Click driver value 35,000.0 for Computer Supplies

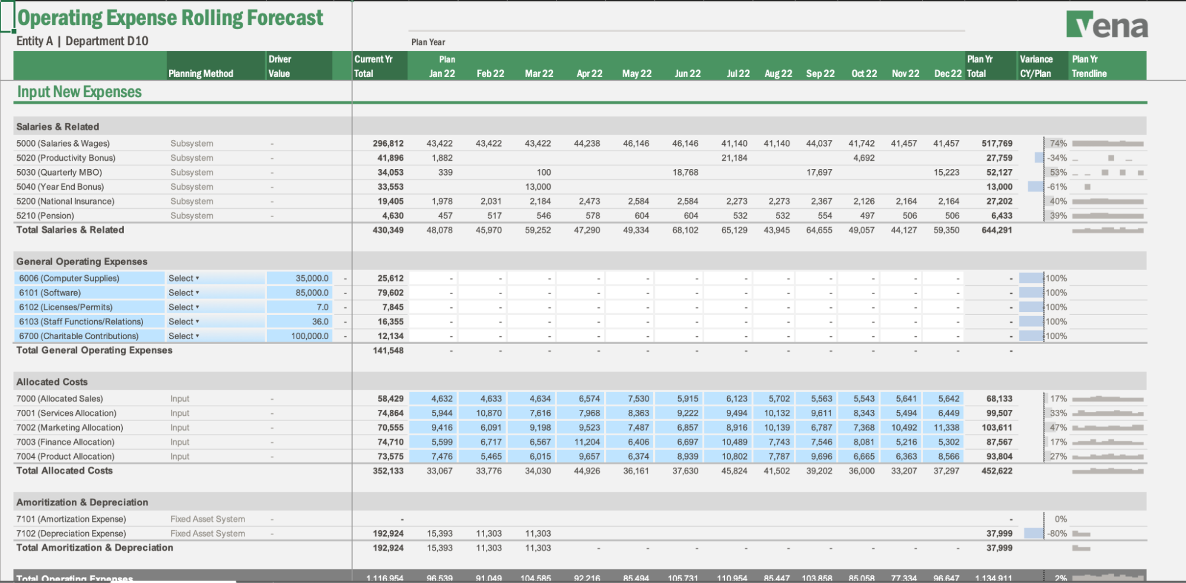point(300,278)
